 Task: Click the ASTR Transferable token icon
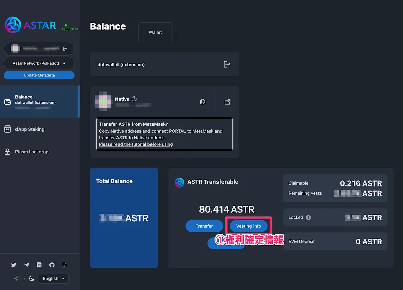pyautogui.click(x=180, y=183)
